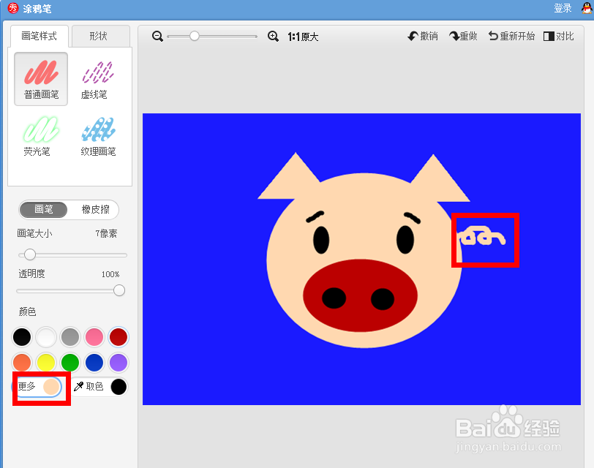
Task: Switch to the 画笔样式 tab
Action: 39,36
